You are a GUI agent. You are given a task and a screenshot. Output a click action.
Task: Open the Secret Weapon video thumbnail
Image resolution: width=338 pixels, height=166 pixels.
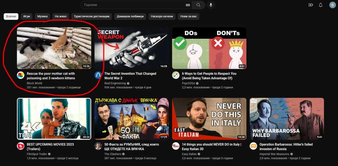(x=131, y=48)
